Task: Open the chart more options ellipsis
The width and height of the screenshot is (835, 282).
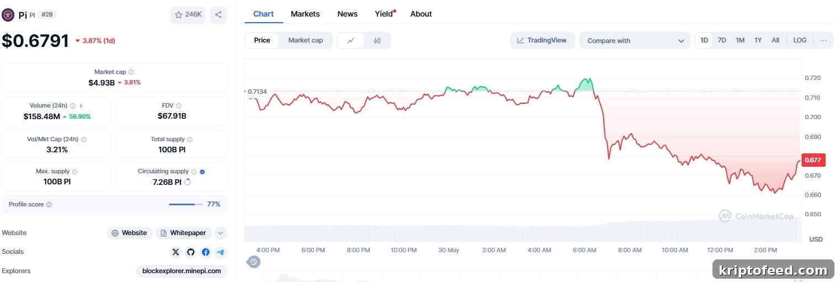Action: 823,40
